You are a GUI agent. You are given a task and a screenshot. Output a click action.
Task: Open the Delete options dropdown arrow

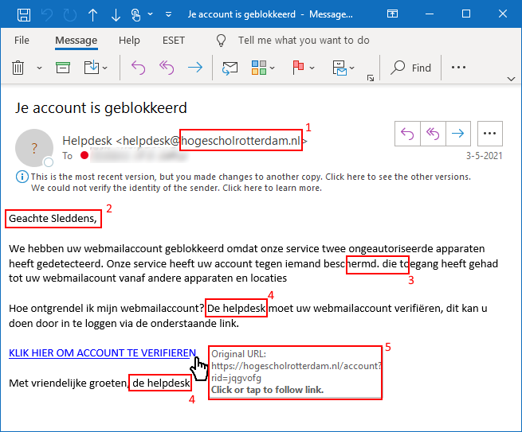pyautogui.click(x=39, y=68)
